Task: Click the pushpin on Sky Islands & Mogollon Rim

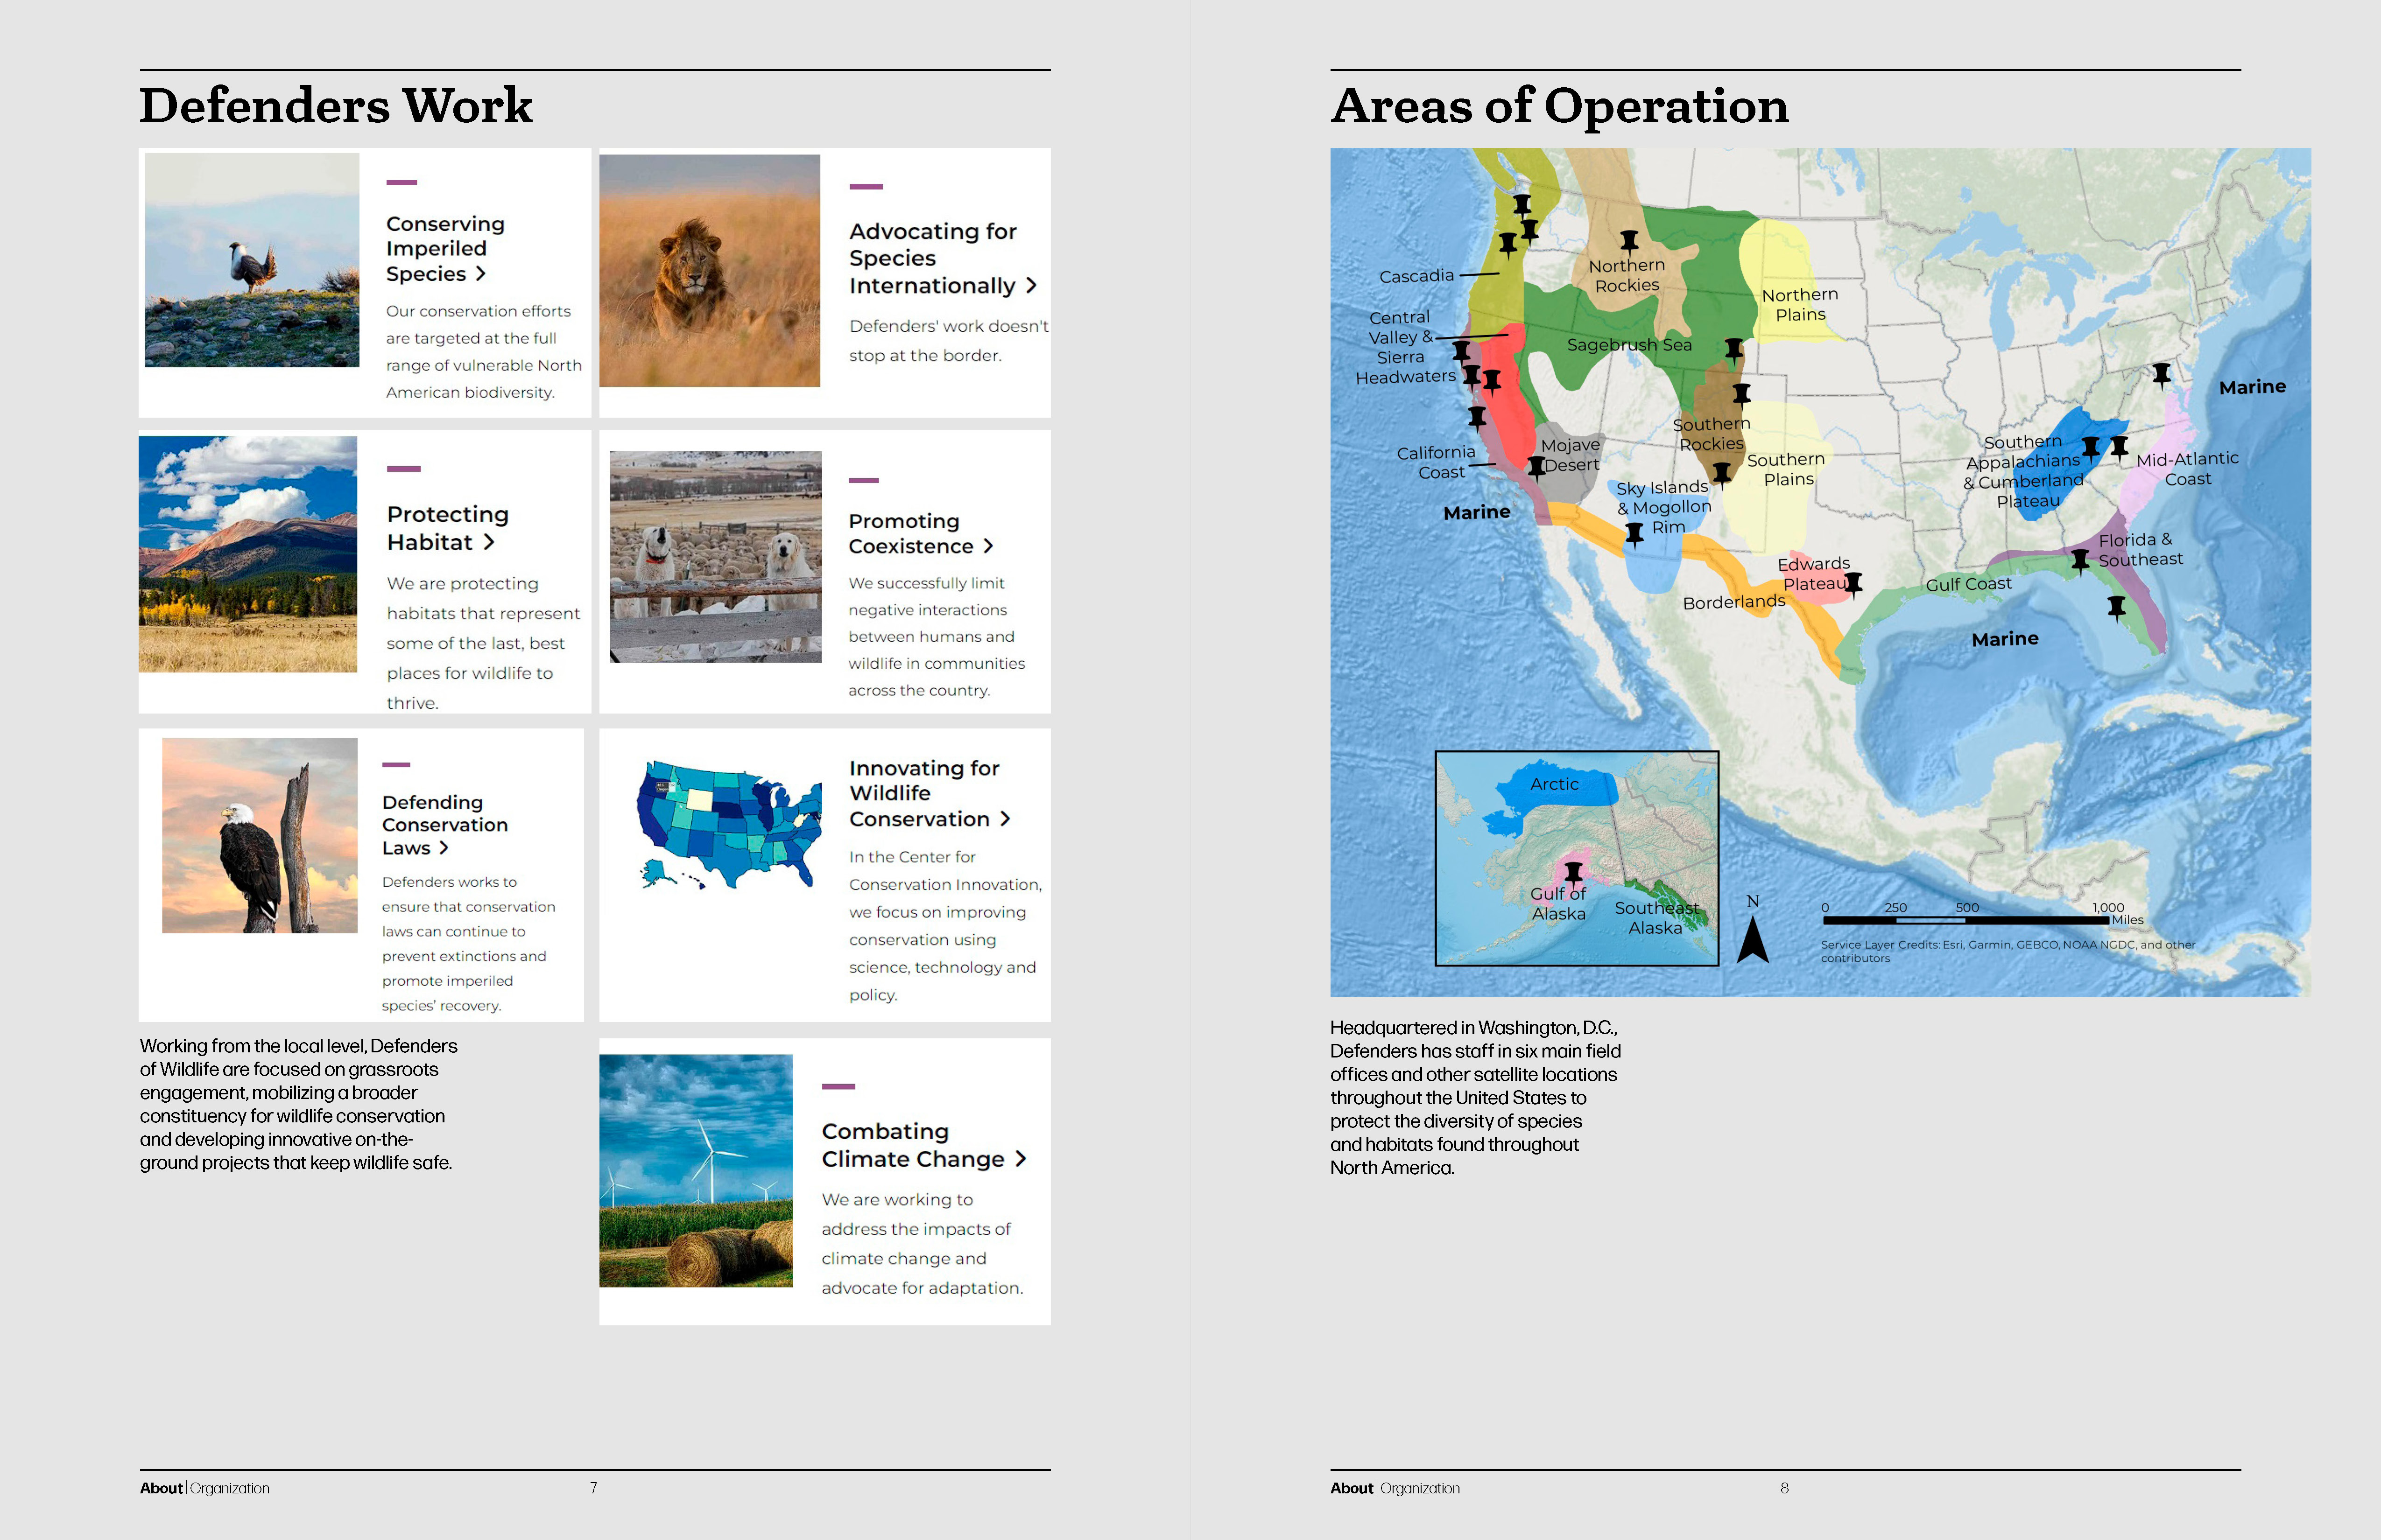Action: coord(1634,533)
